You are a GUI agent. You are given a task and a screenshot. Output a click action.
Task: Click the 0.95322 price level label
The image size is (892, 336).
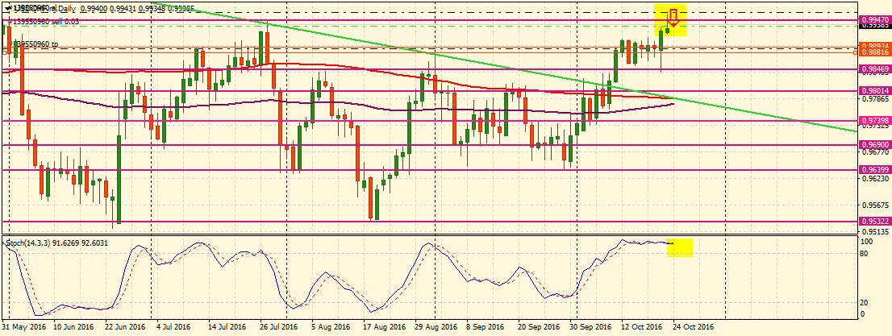point(876,222)
